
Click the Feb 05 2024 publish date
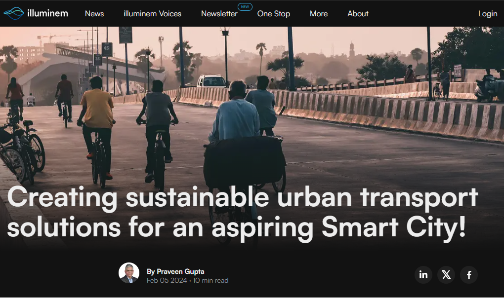point(167,281)
